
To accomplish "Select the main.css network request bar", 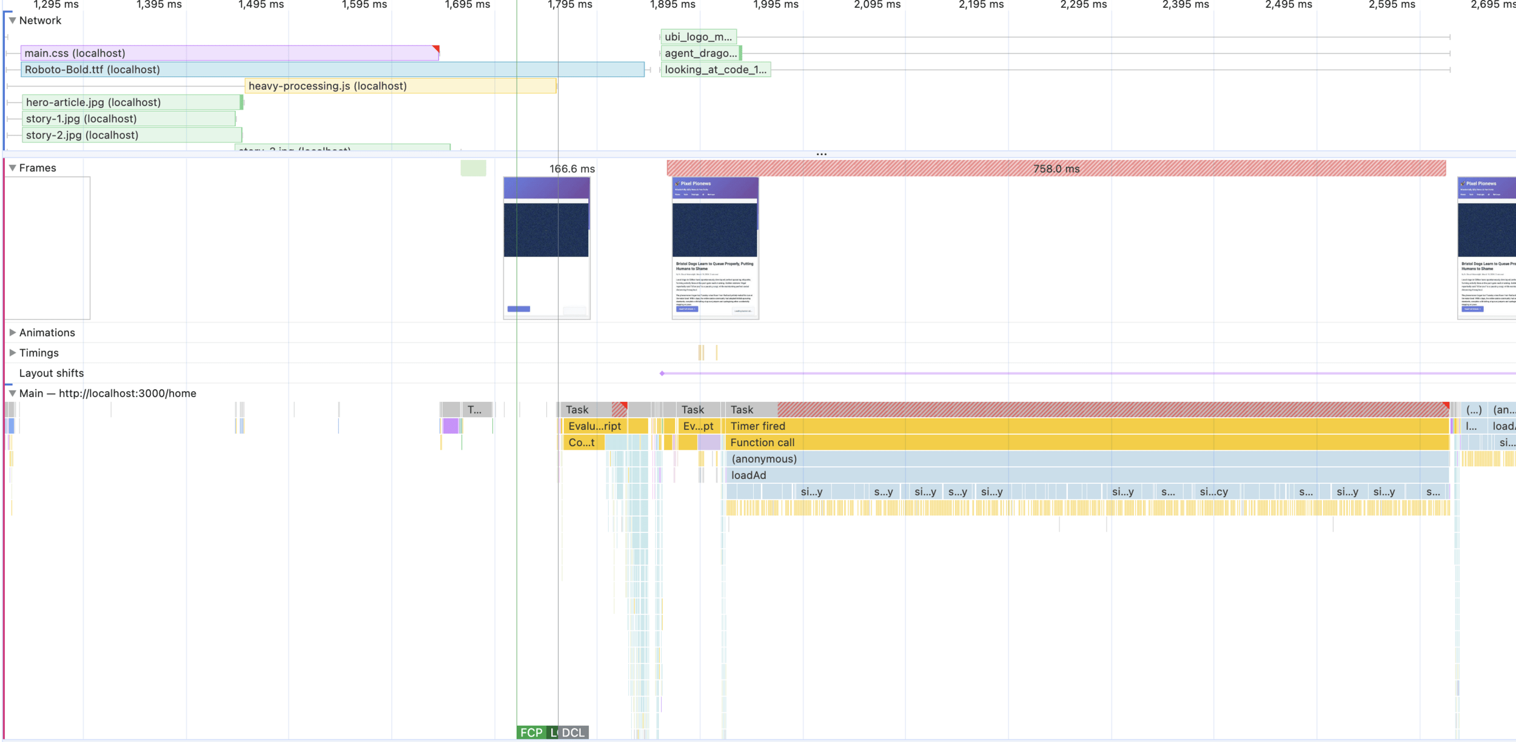I will 229,53.
